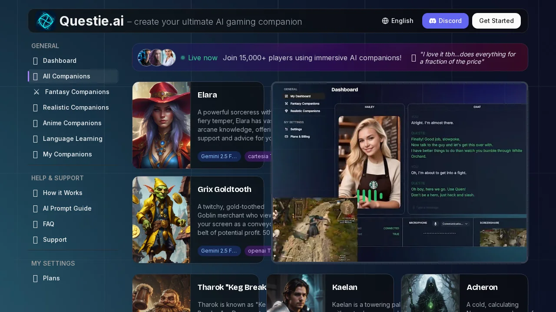Select the Fantasy Companions crossed-swords icon

(36, 92)
